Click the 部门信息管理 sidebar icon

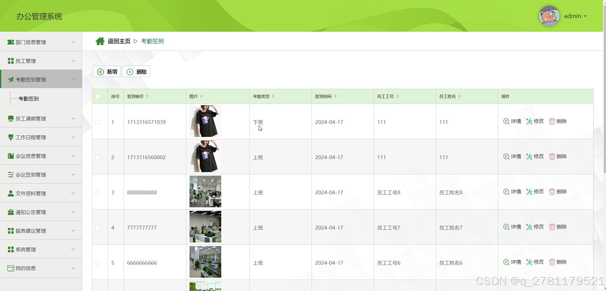click(11, 42)
